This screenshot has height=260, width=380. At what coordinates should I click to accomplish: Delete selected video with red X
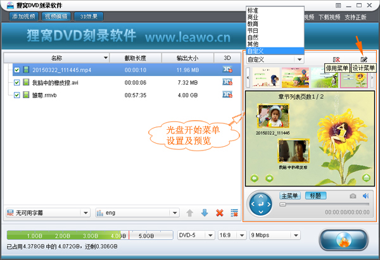220,213
